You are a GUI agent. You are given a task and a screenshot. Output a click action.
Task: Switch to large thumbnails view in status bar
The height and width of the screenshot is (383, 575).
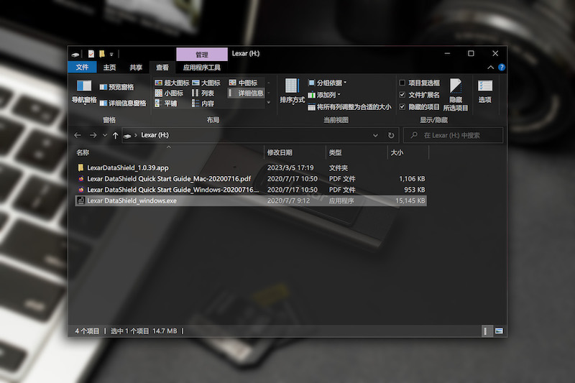tap(499, 331)
